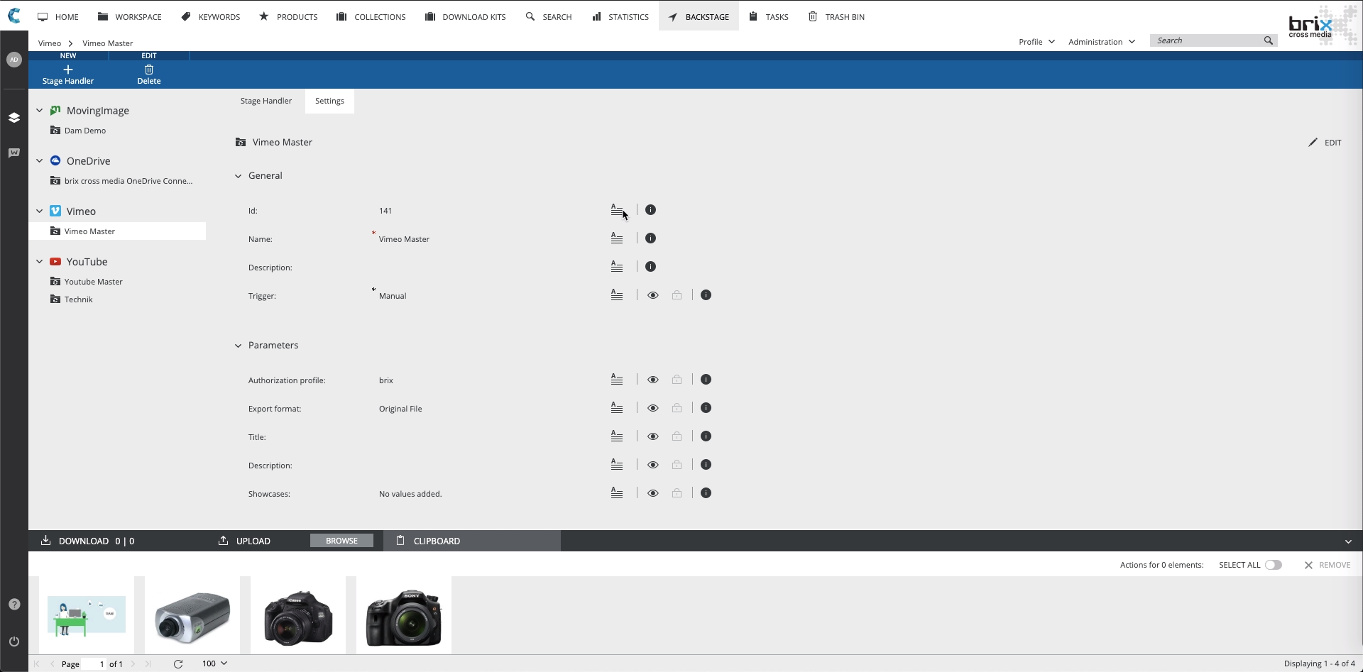Click the translation icon in the Title row
This screenshot has height=672, width=1363.
(x=617, y=436)
